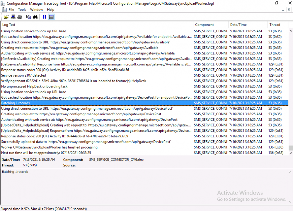Click the Open log file toolbar icon

(6, 17)
